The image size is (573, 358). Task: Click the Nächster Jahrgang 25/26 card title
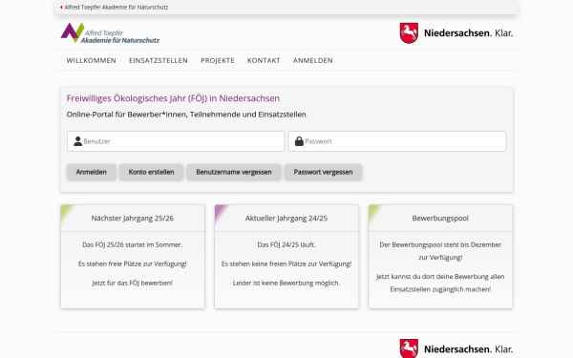pos(133,219)
